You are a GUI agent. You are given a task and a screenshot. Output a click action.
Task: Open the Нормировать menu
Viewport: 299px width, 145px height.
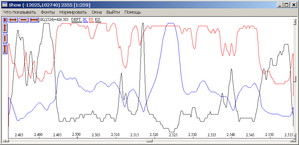73,12
